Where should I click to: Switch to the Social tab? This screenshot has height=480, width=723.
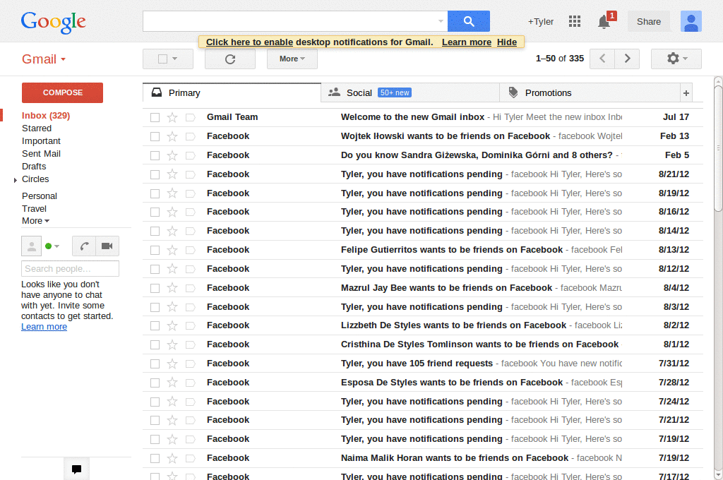[x=359, y=92]
